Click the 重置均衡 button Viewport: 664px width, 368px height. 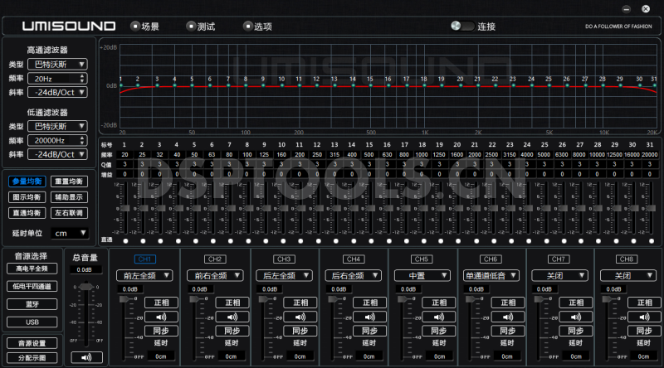pos(69,182)
